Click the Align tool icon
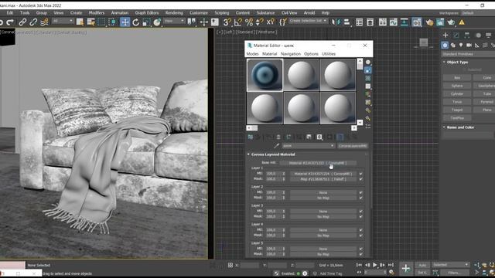Viewport: 495px width, 278px height. tap(346, 22)
